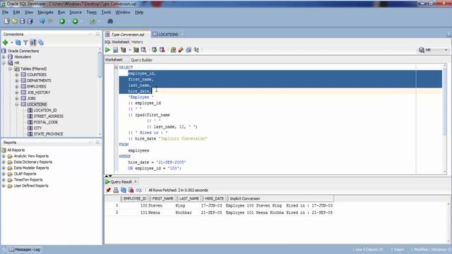
Task: Expand the COUNTRIES table node
Action: tap(17, 75)
